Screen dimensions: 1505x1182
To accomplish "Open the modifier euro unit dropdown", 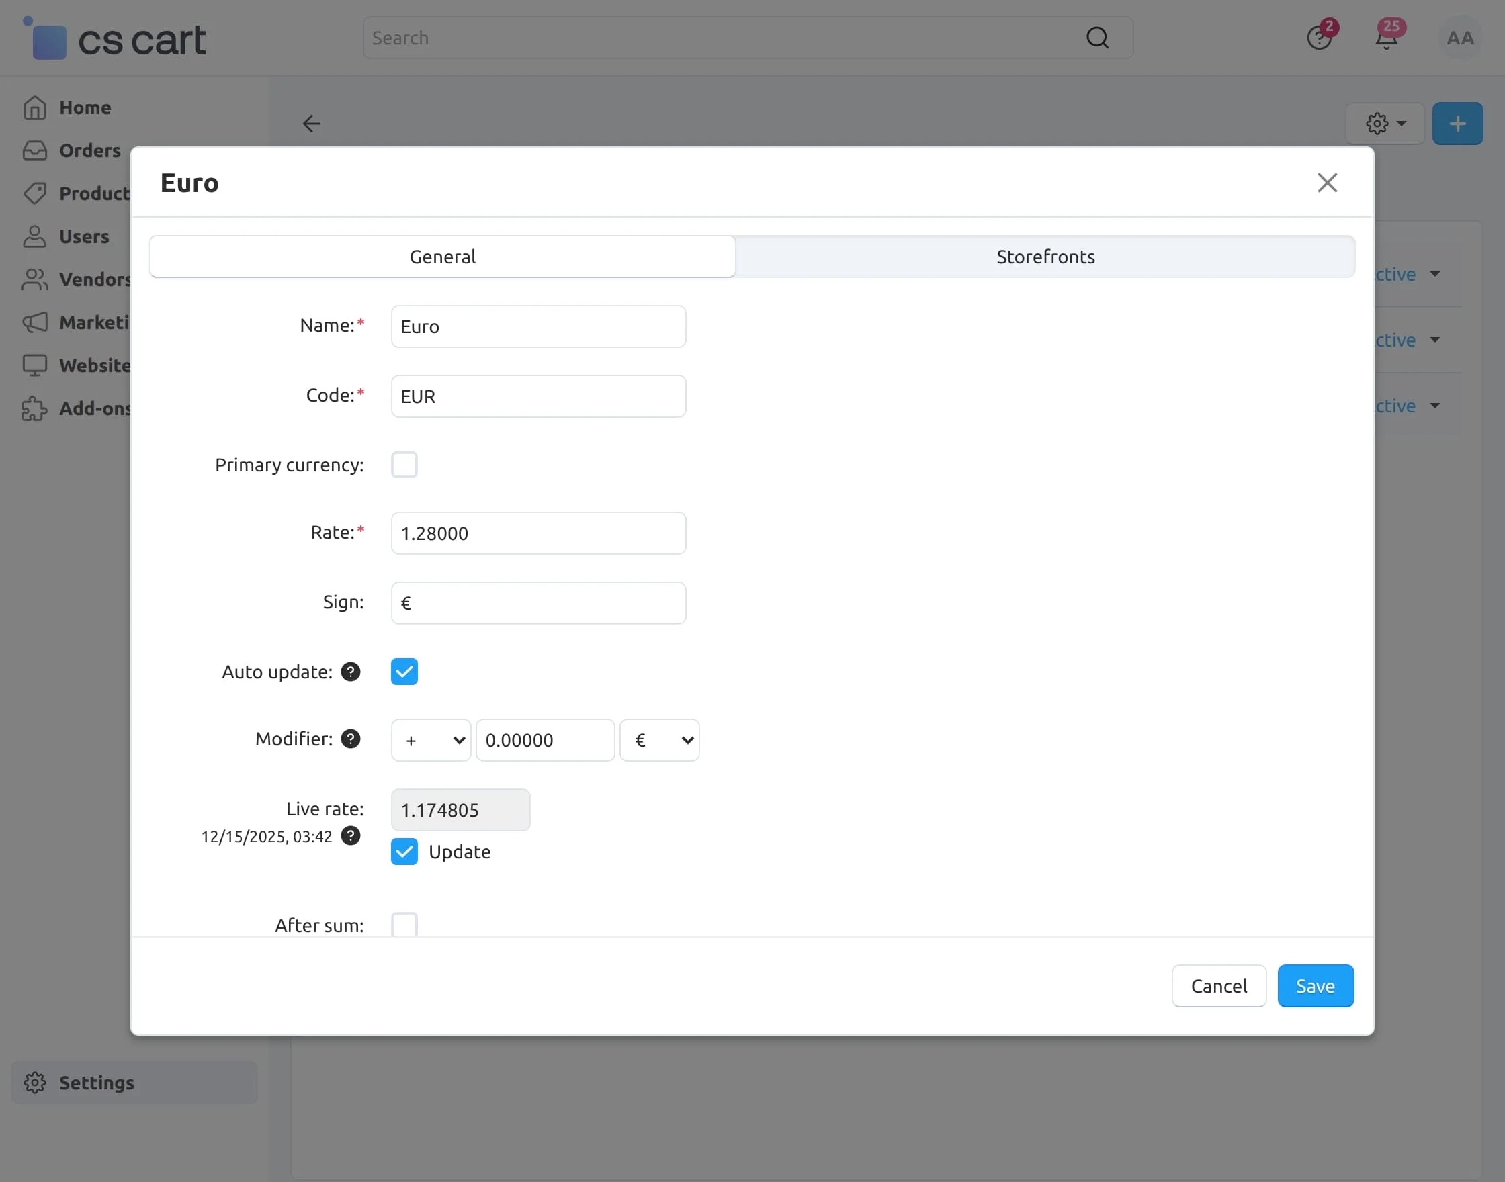I will coord(659,740).
